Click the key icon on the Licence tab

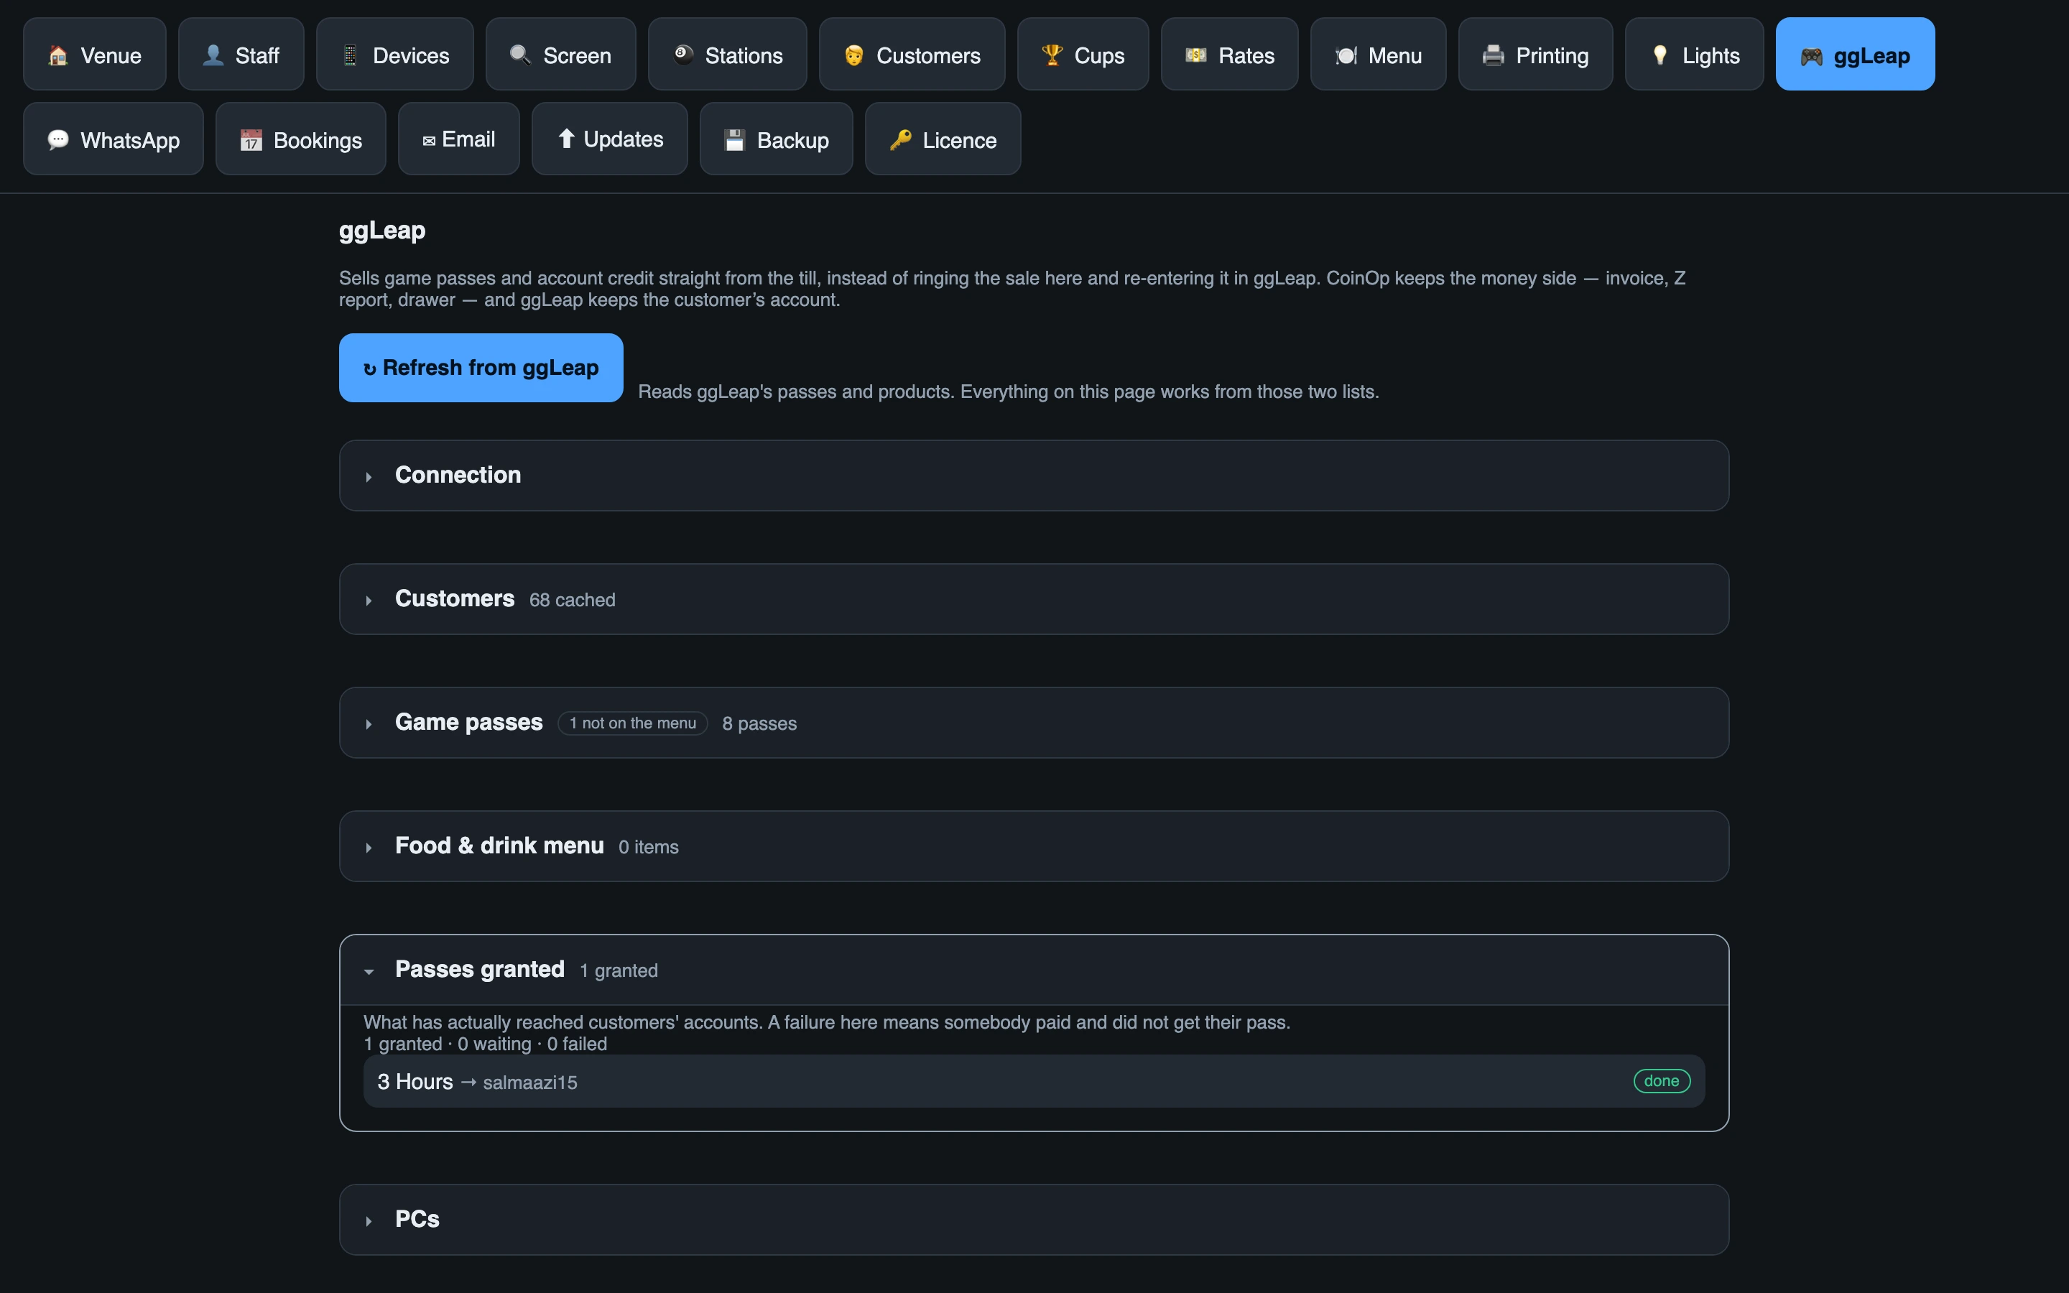point(900,139)
